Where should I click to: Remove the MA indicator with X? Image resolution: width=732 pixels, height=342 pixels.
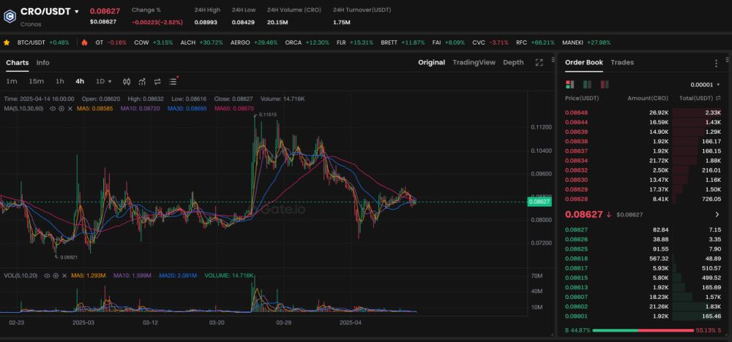(x=70, y=108)
